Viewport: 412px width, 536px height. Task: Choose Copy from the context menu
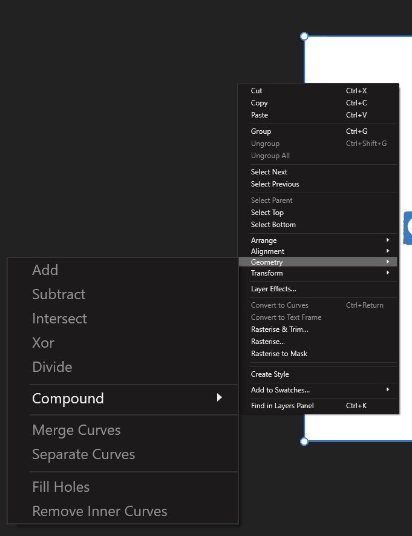(x=318, y=103)
